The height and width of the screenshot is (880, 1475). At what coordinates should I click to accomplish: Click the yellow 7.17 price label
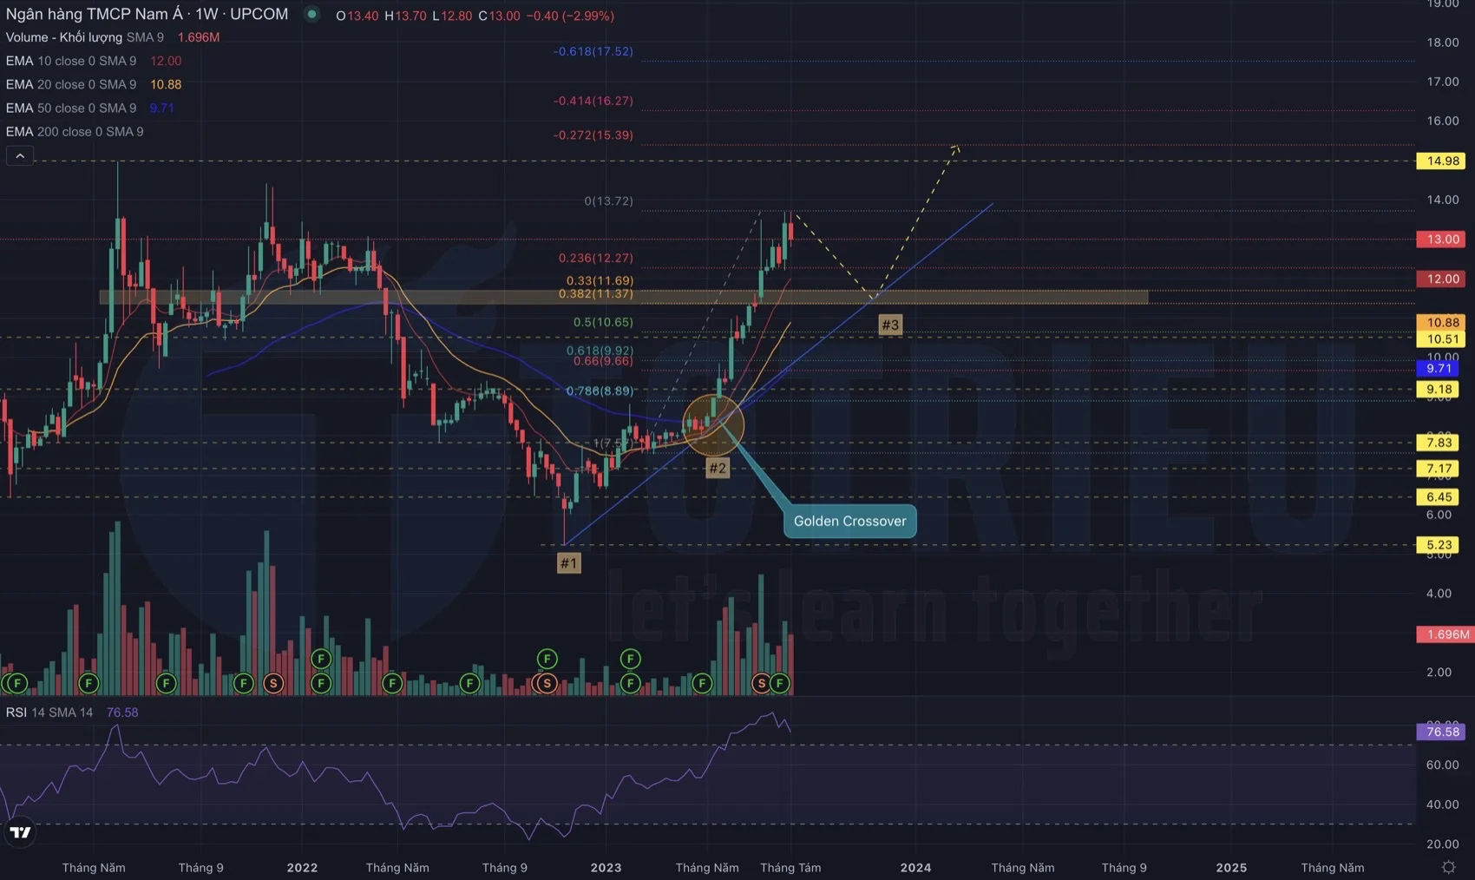(x=1439, y=469)
